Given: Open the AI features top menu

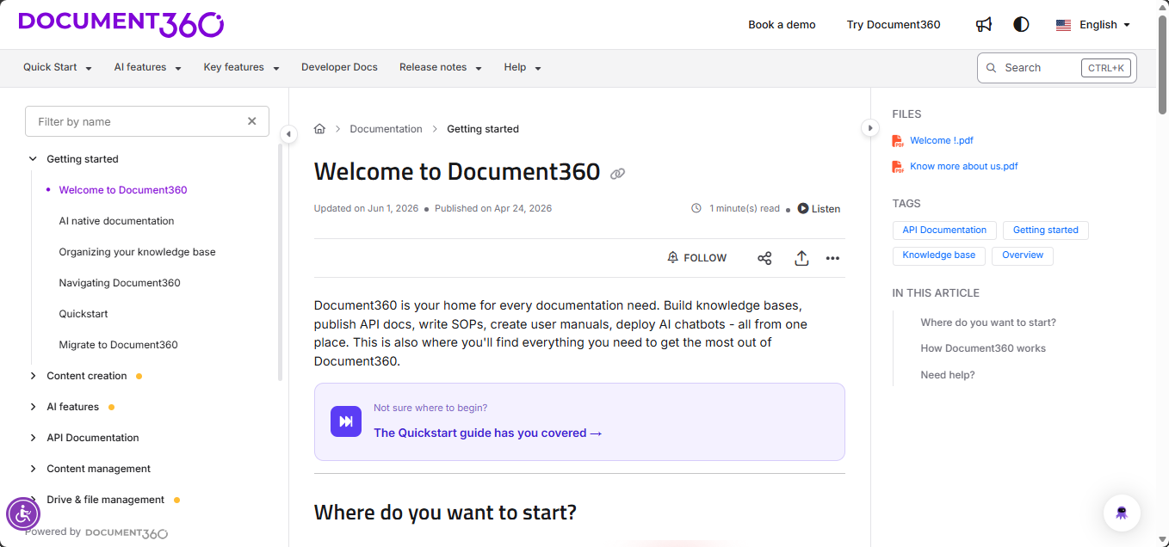Looking at the screenshot, I should tap(148, 67).
